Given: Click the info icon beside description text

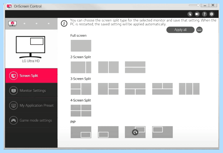Looking at the screenshot, I should coord(64,23).
